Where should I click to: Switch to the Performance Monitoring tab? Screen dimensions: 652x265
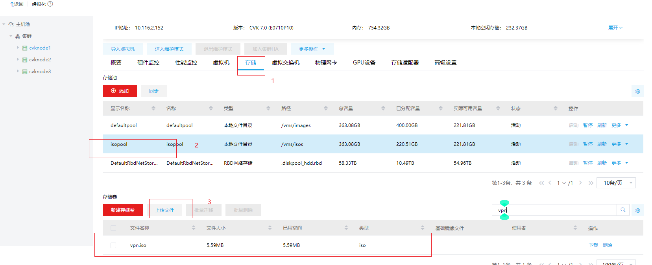tap(186, 63)
